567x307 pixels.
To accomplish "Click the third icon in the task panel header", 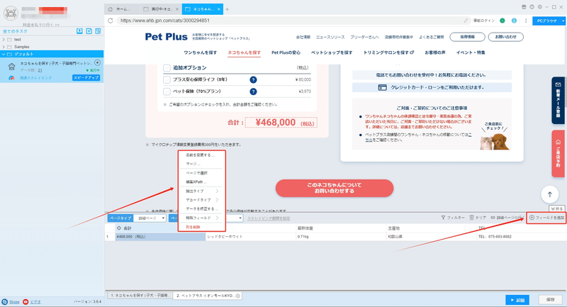I will coord(98,31).
